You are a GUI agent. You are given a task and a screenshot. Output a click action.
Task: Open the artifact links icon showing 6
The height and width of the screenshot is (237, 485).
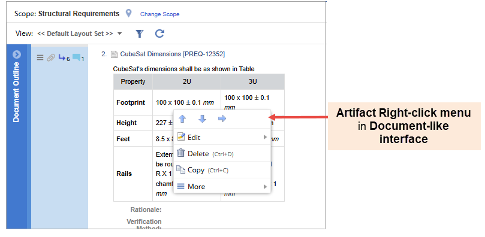64,57
